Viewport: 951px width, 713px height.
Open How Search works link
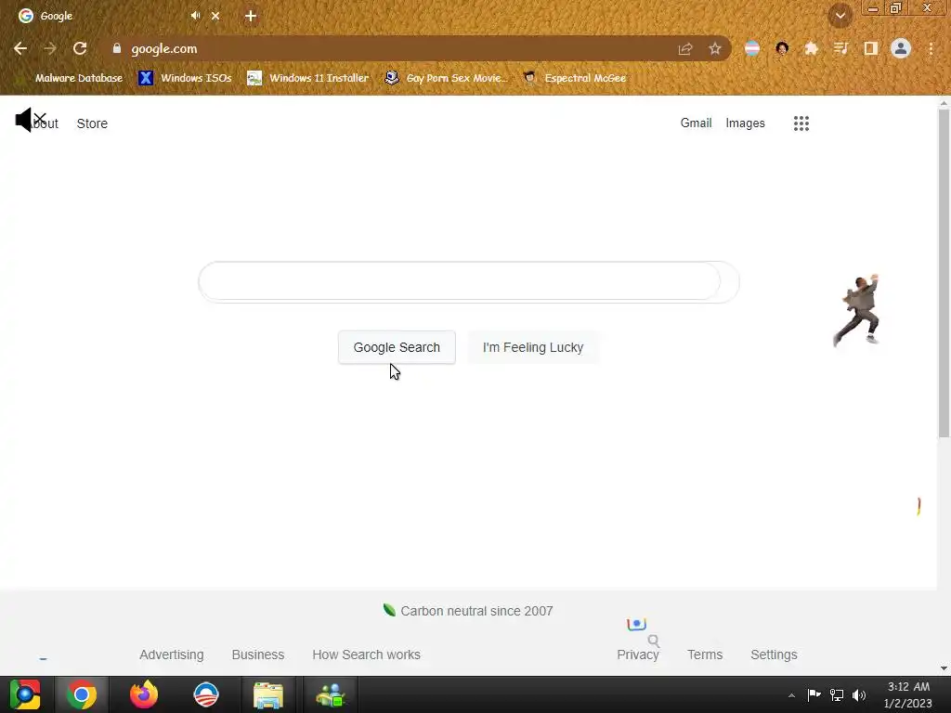click(x=366, y=655)
